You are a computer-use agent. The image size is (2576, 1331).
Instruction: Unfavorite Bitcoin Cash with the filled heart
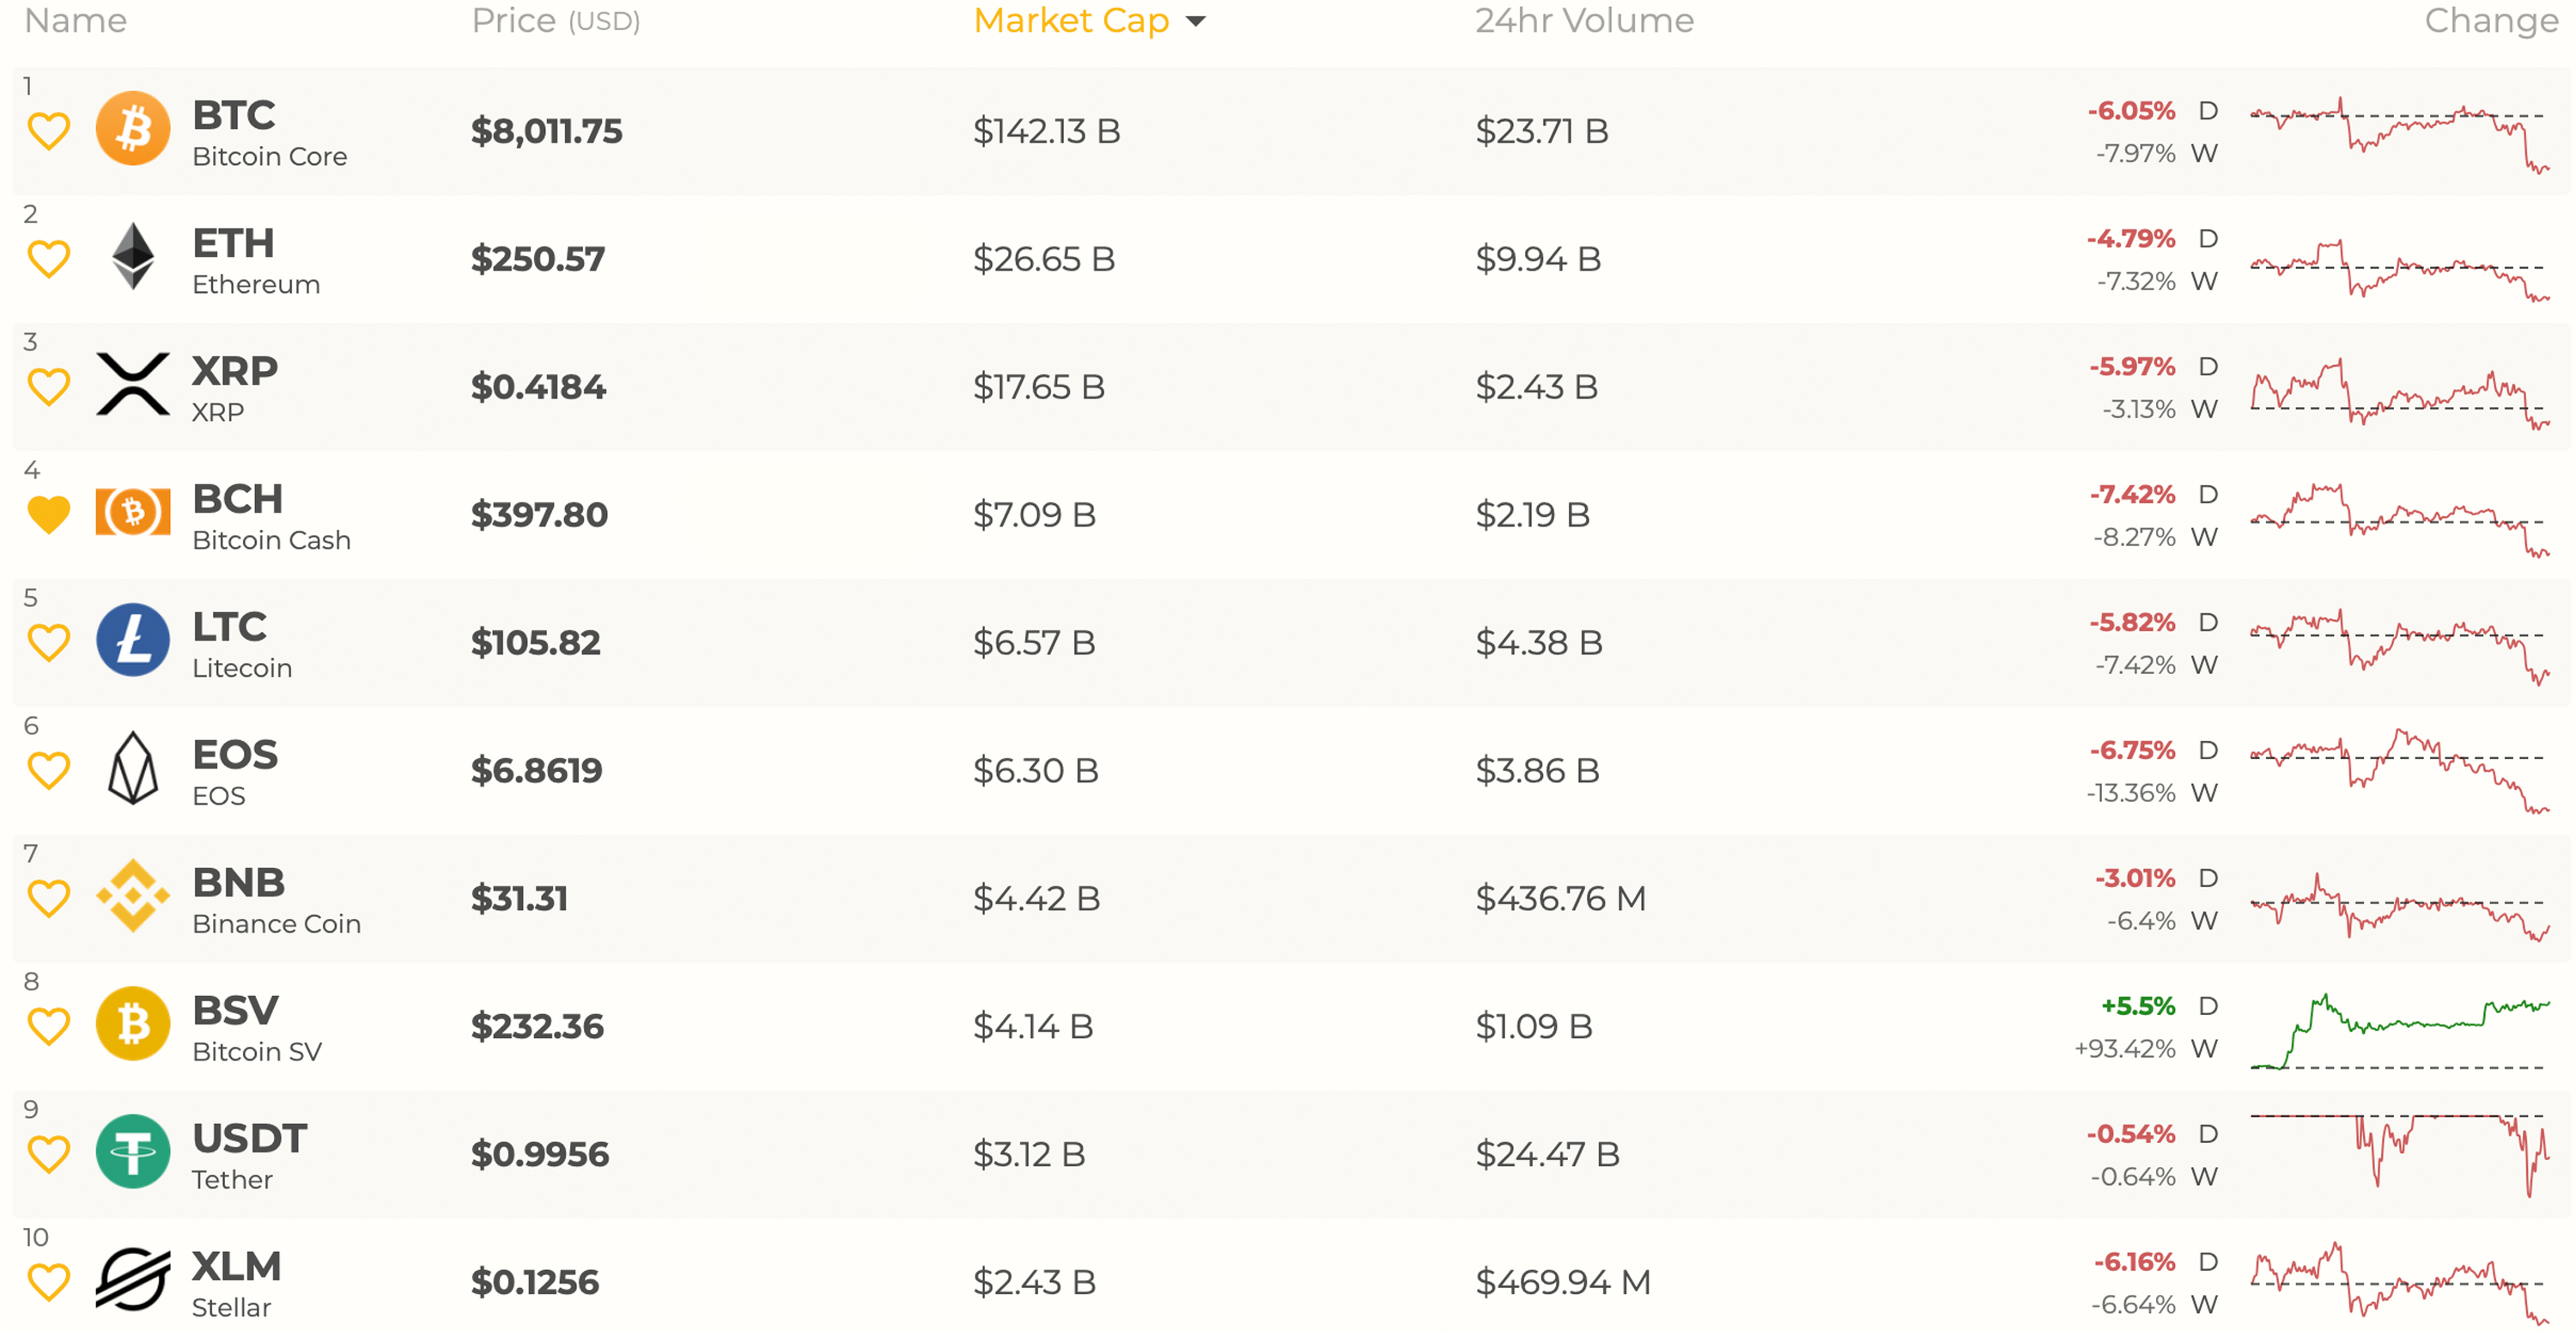48,514
